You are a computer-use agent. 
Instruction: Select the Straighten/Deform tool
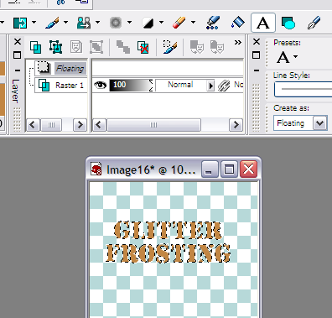[x=20, y=23]
